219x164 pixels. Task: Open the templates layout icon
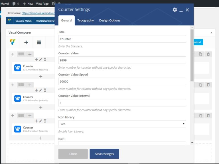tap(39, 42)
